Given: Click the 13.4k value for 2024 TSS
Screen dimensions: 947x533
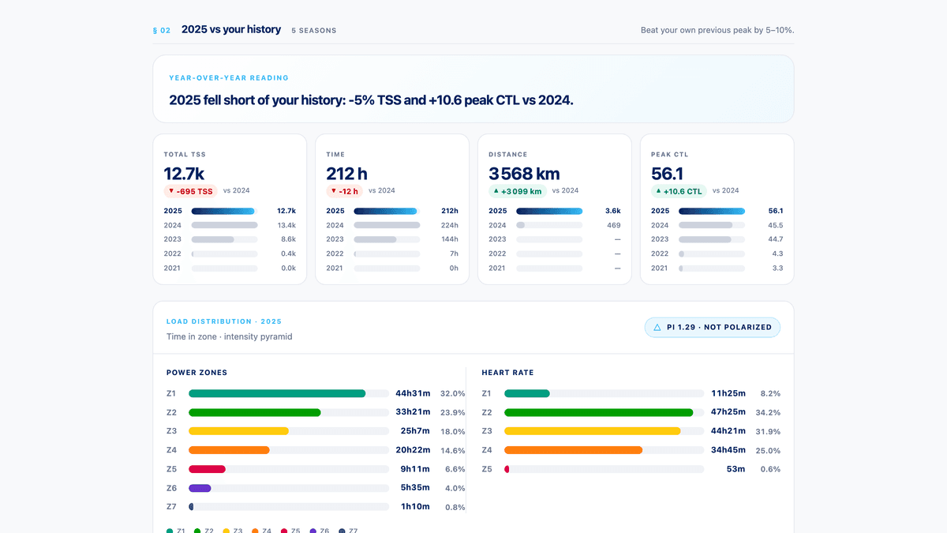Looking at the screenshot, I should 286,225.
